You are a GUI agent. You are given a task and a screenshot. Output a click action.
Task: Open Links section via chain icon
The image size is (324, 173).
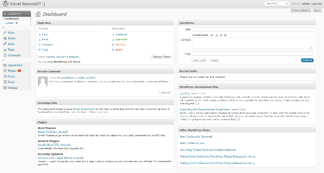5,44
